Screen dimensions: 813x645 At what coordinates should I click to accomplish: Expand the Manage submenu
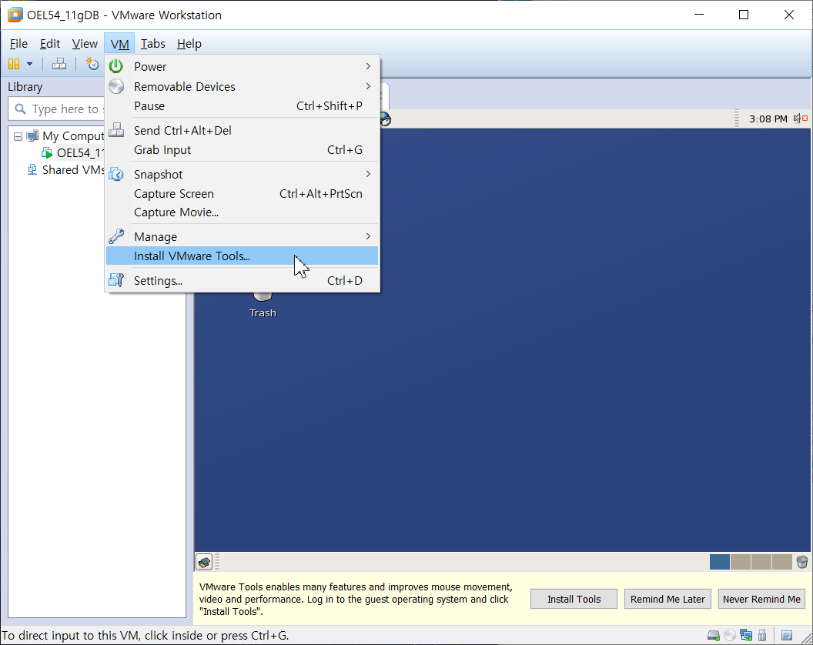point(243,236)
